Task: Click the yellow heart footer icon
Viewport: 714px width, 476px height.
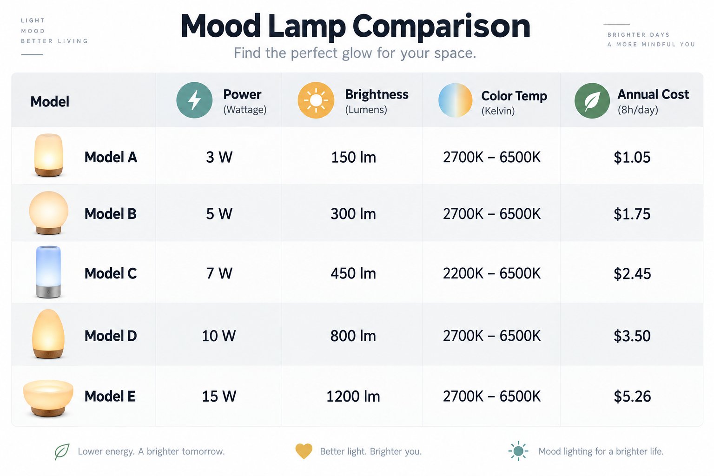Action: click(x=304, y=451)
